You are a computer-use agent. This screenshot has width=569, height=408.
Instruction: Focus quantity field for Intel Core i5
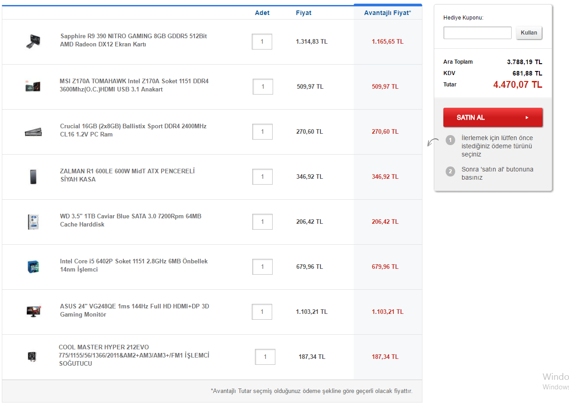(262, 267)
